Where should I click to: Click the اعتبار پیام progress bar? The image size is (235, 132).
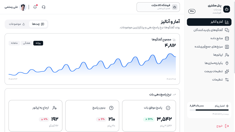pyautogui.click(x=209, y=110)
